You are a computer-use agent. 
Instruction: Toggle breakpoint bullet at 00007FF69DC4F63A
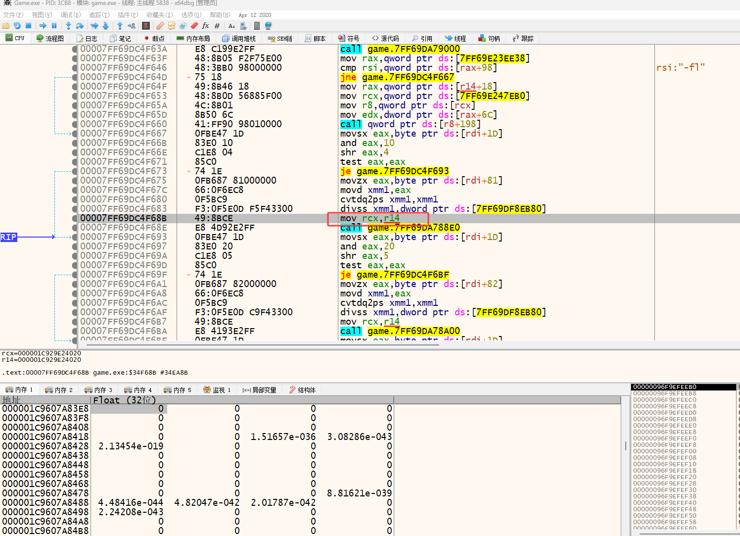[75, 49]
